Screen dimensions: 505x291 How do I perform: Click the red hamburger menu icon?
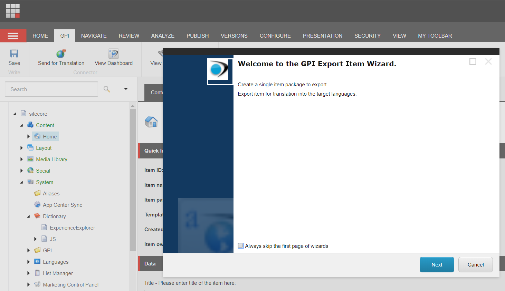click(13, 36)
